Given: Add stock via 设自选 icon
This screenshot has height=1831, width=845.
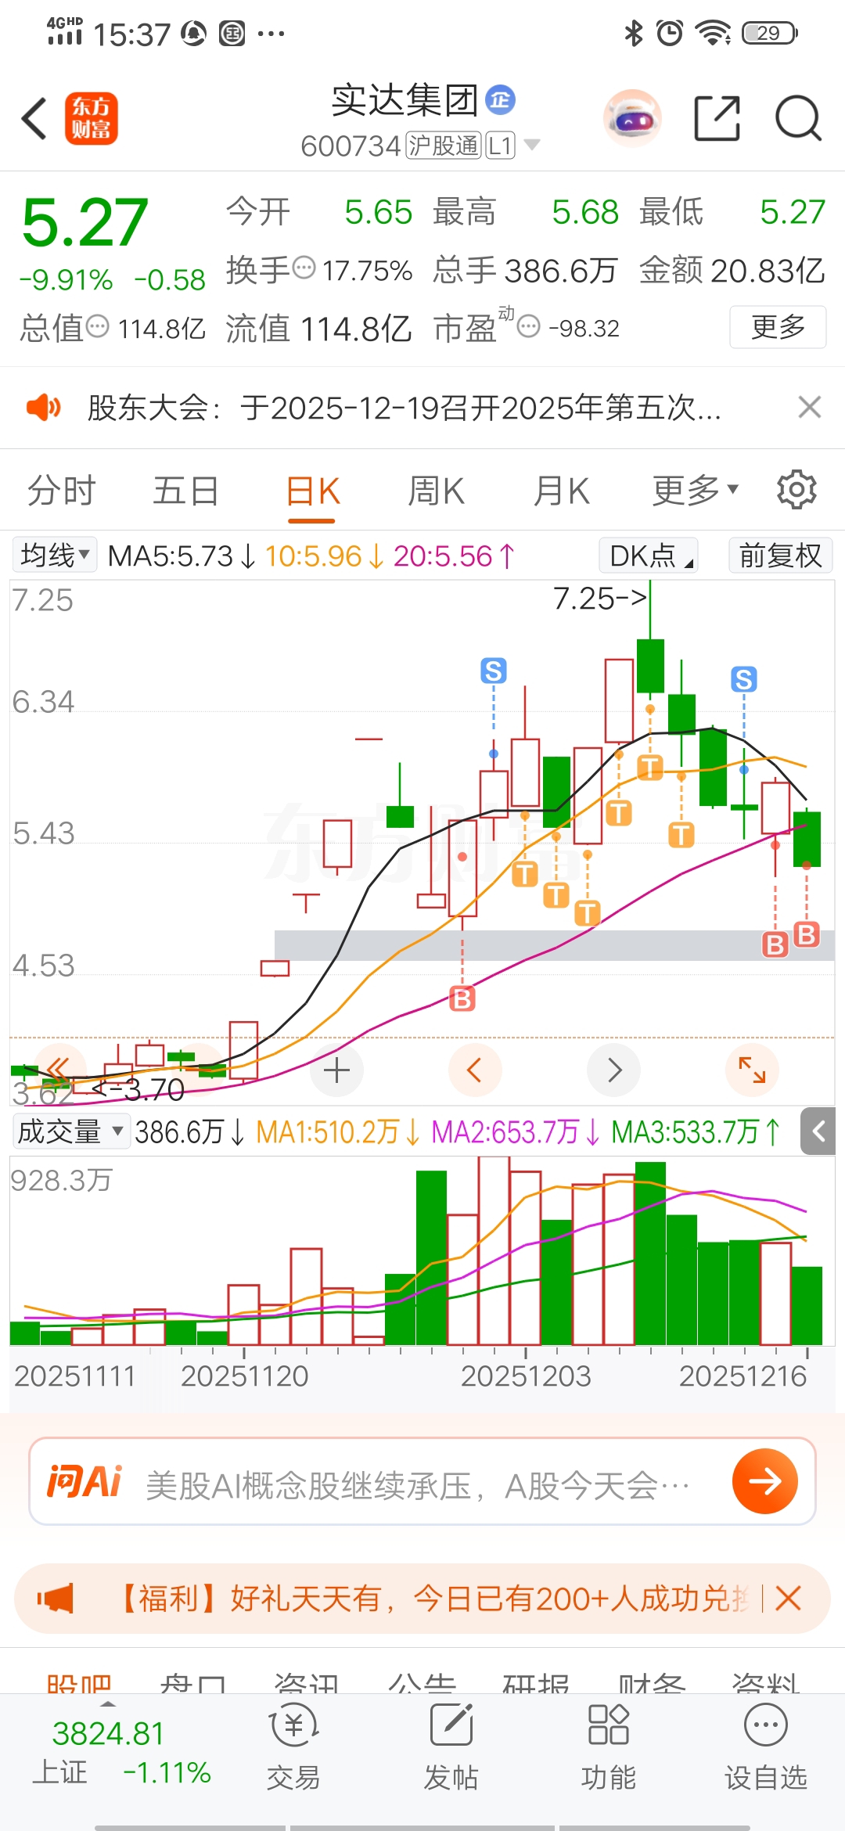Looking at the screenshot, I should coord(765,1748).
